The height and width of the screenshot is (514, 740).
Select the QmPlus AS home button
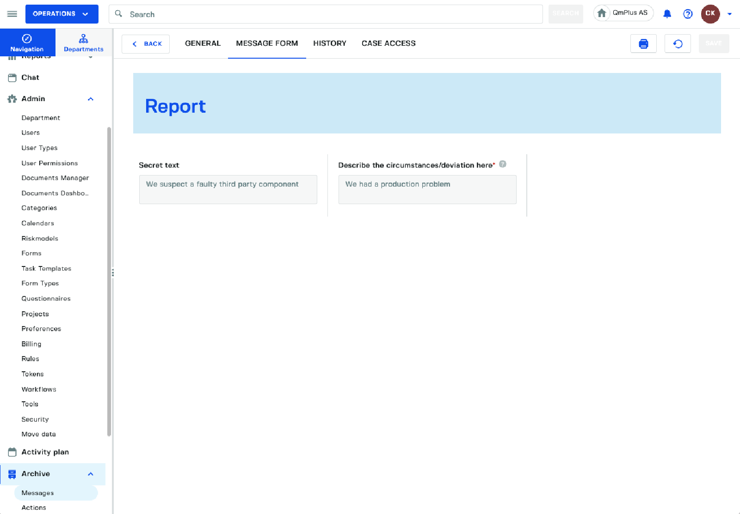(623, 13)
